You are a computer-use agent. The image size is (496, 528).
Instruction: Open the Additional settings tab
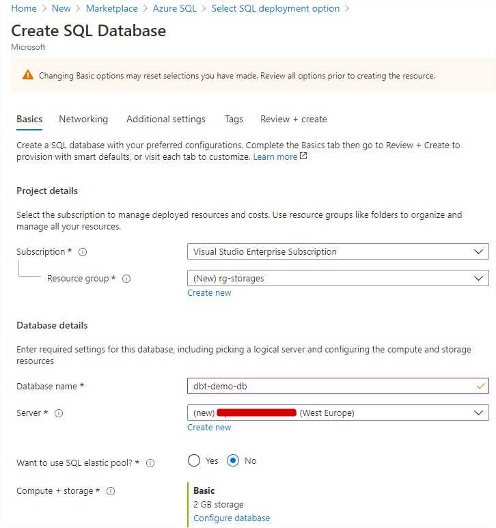[166, 120]
